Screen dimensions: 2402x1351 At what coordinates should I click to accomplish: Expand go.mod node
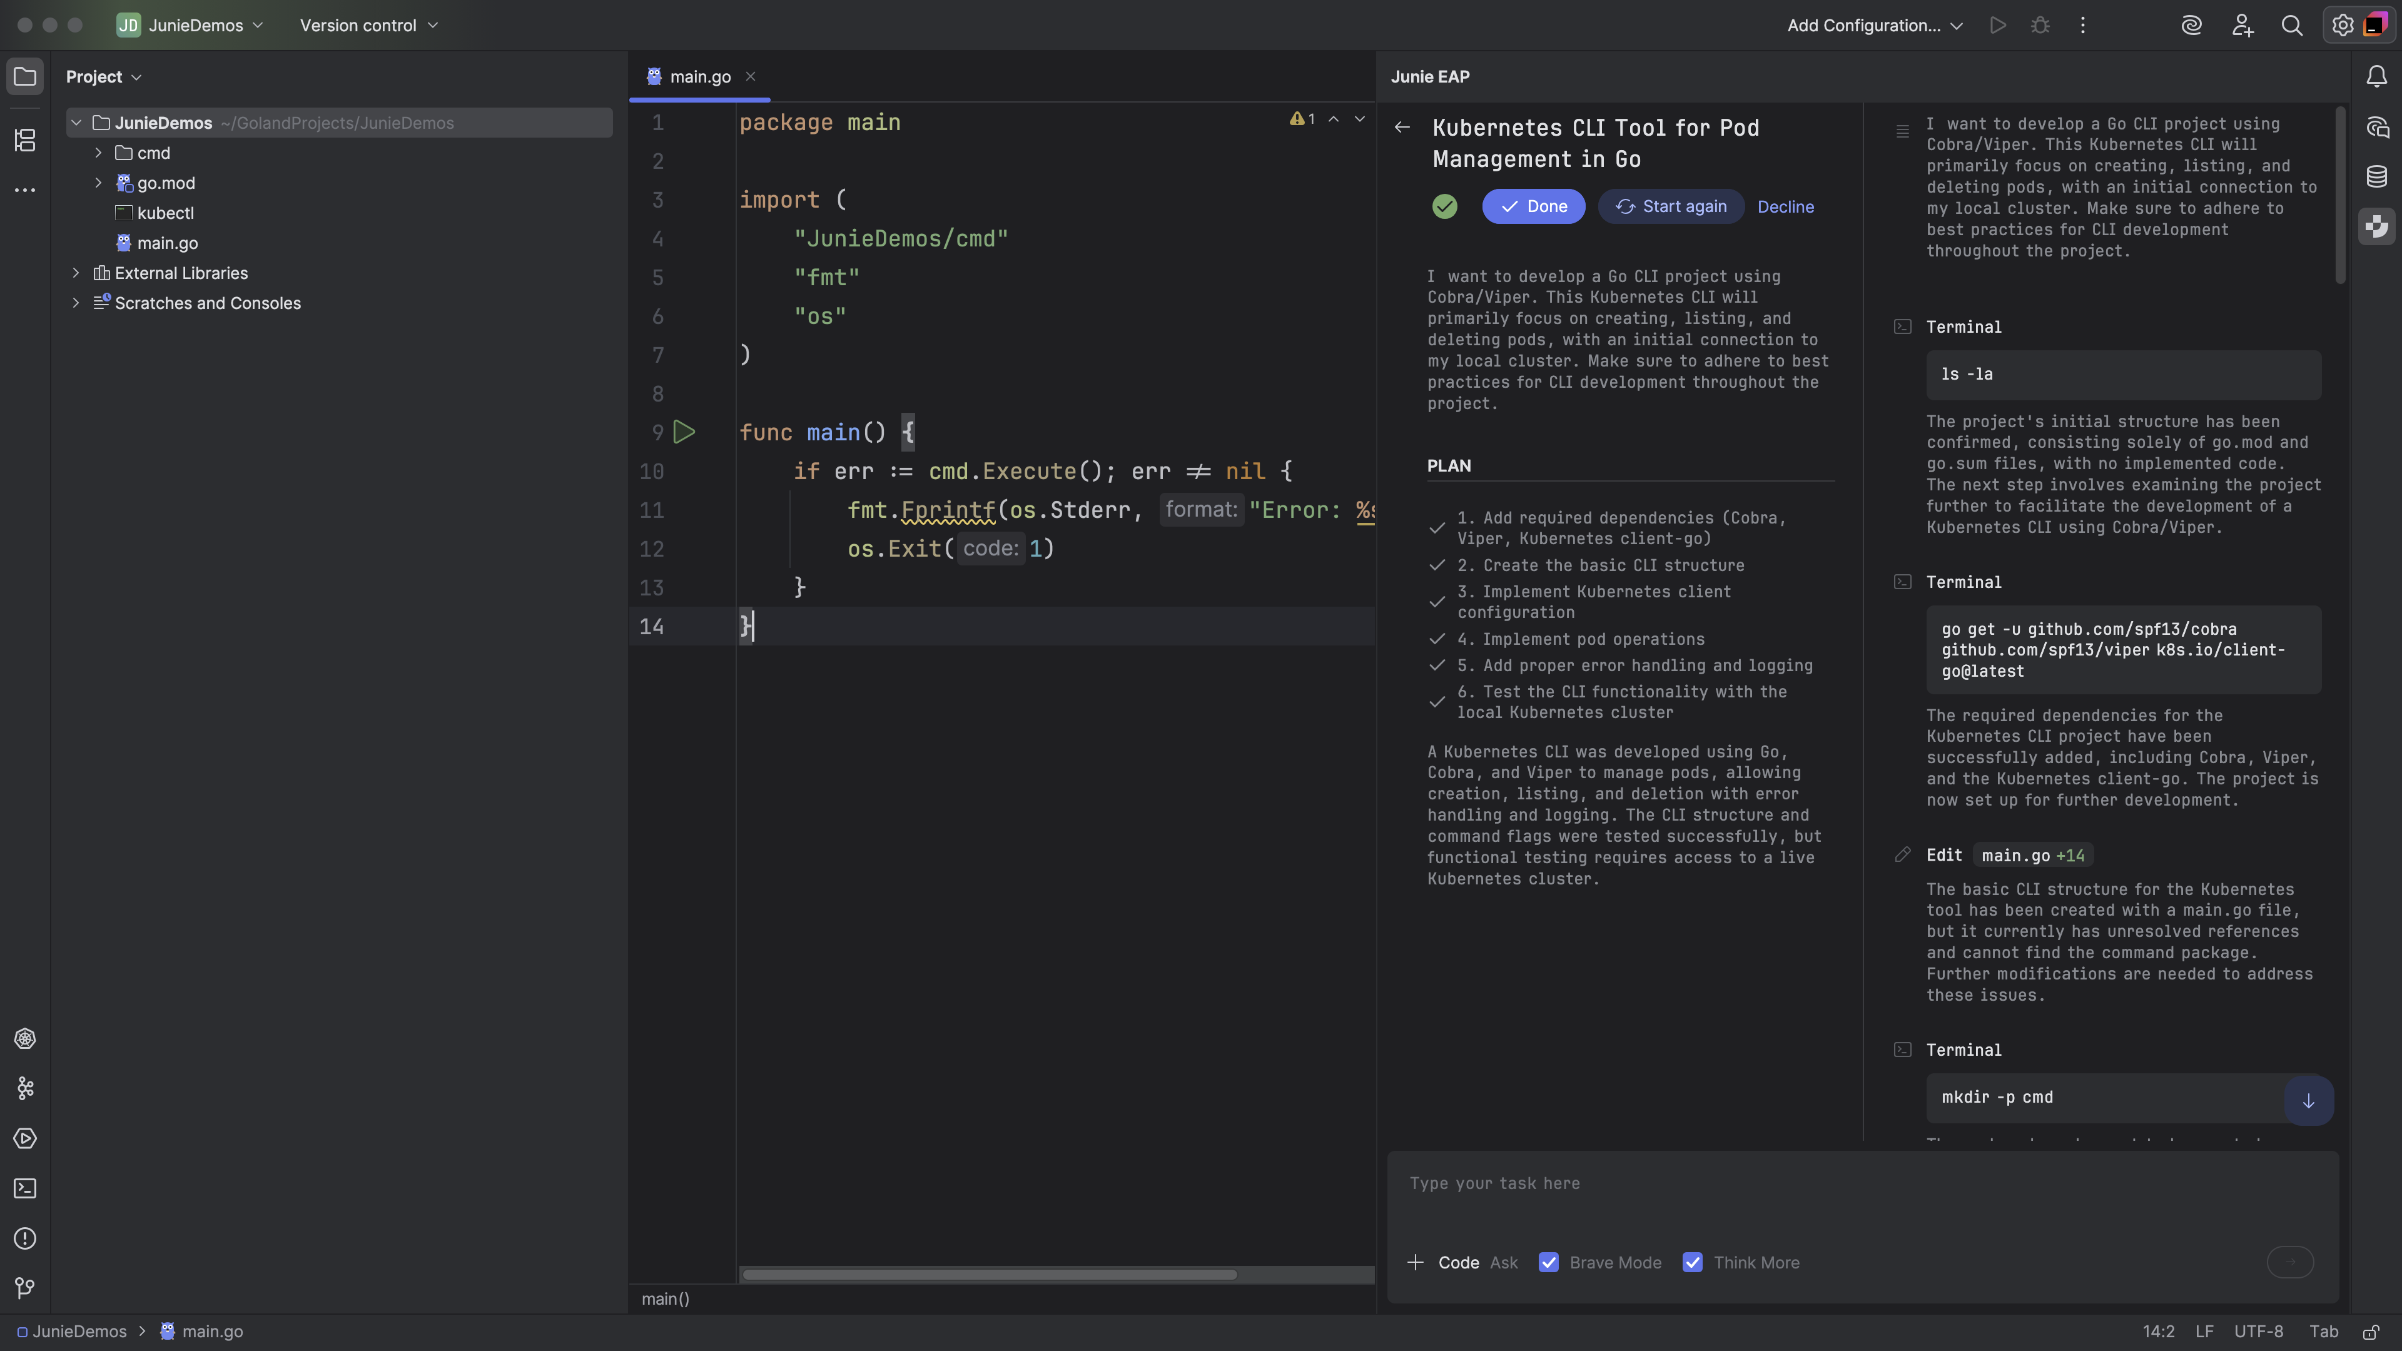[98, 183]
